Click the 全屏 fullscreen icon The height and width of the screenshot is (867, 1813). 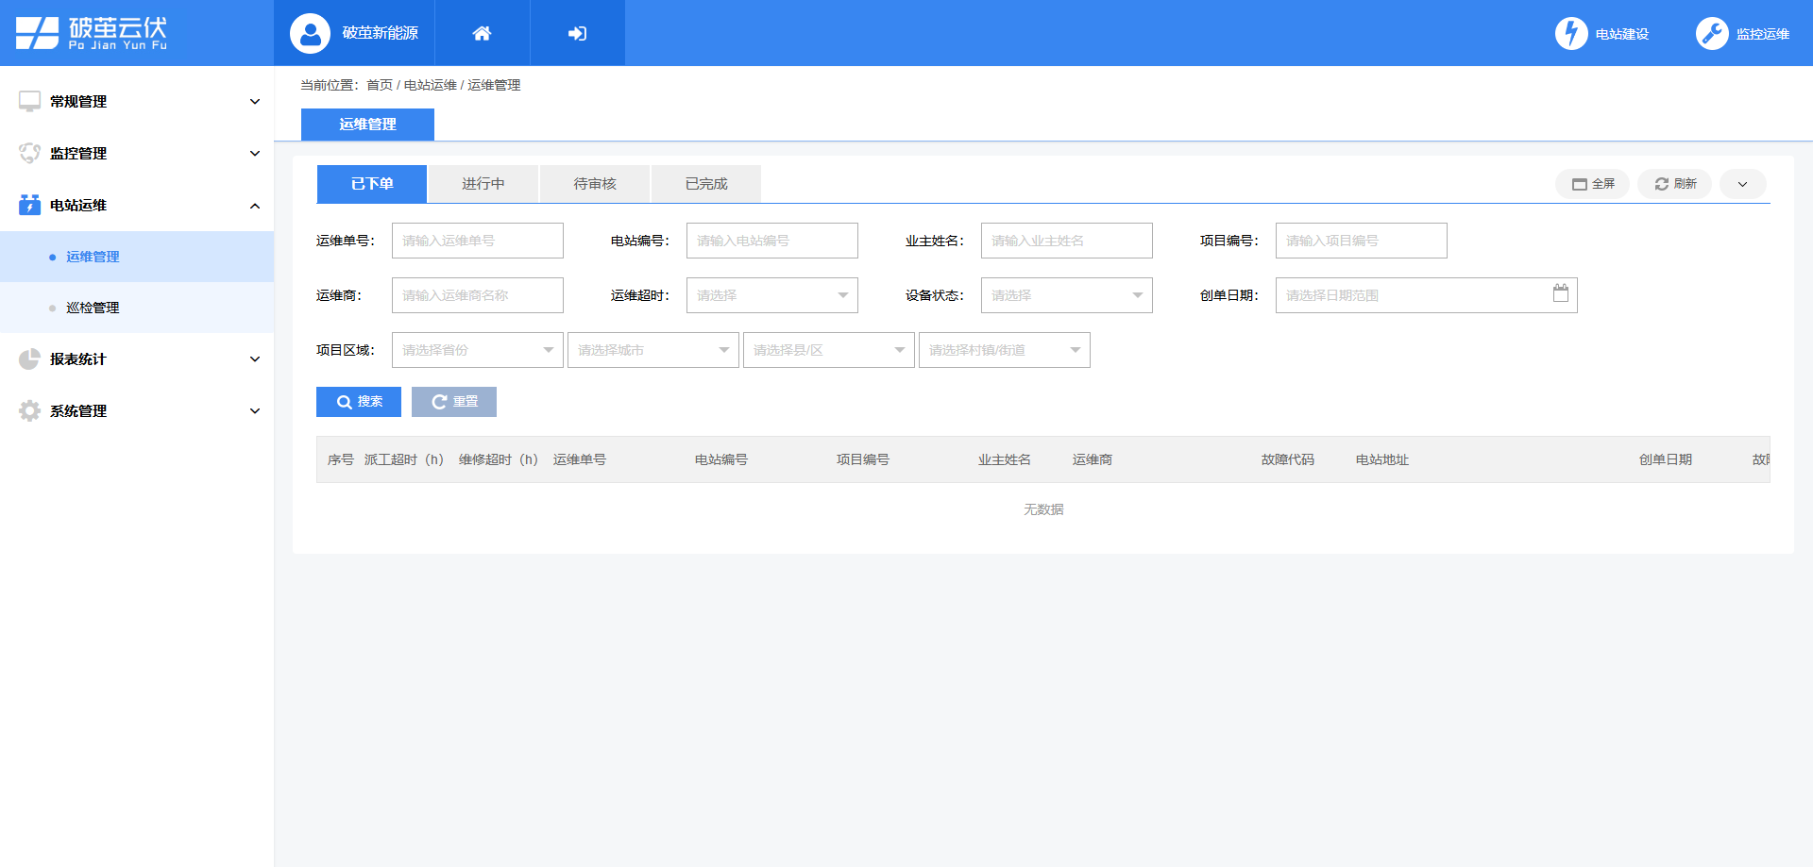tap(1582, 184)
